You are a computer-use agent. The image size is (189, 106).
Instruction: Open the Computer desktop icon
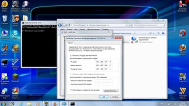tap(5, 34)
